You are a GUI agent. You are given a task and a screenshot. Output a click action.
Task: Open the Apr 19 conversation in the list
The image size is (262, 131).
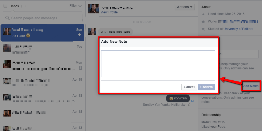pos(43,82)
